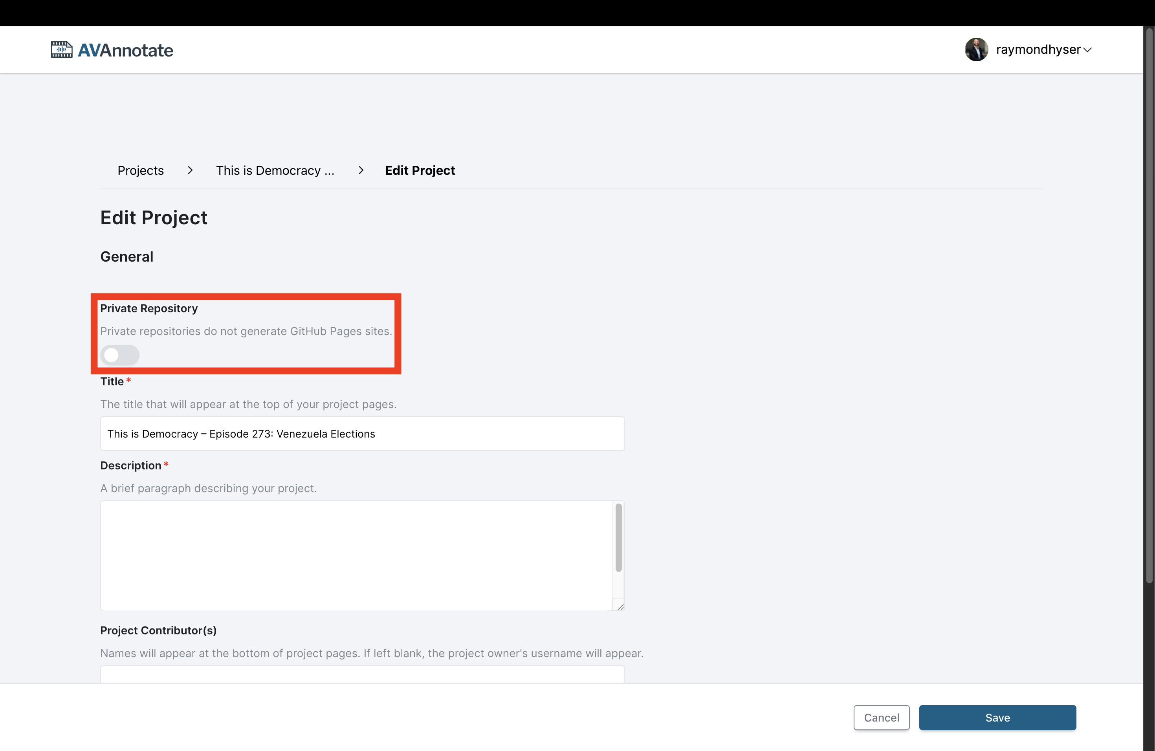Navigate to Projects in the breadcrumb

[140, 170]
